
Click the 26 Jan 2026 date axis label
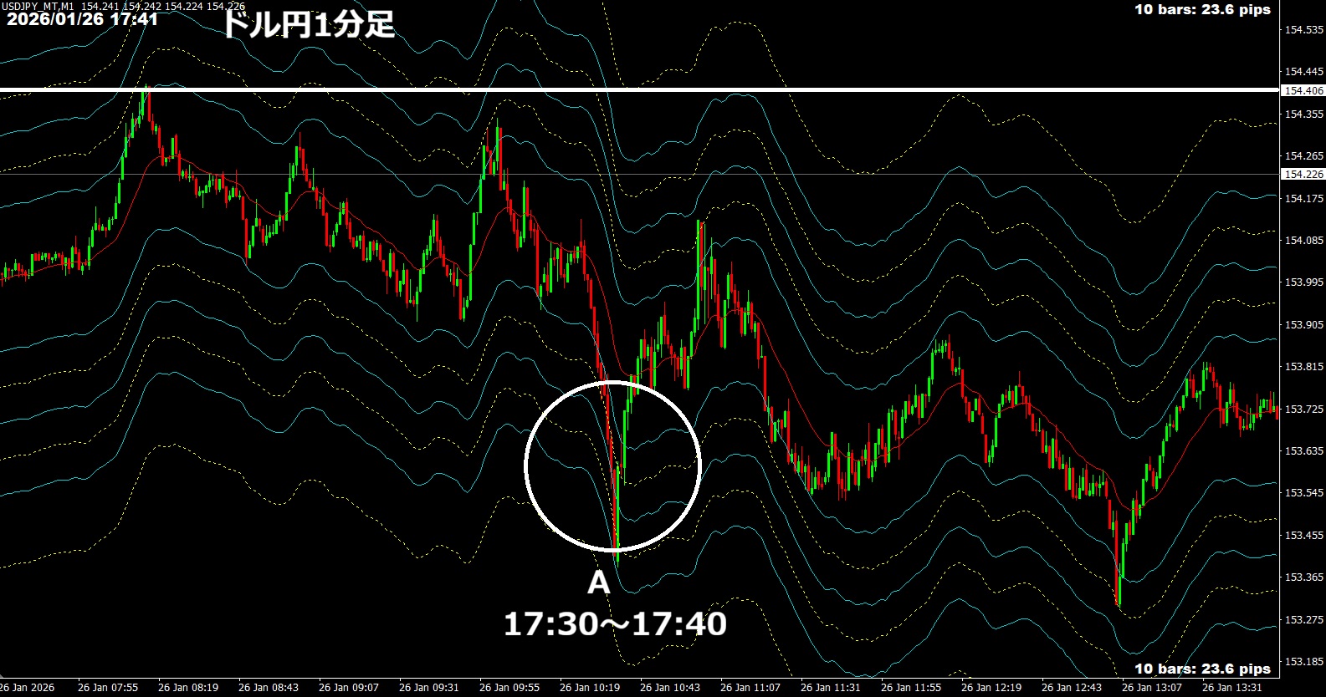point(28,688)
